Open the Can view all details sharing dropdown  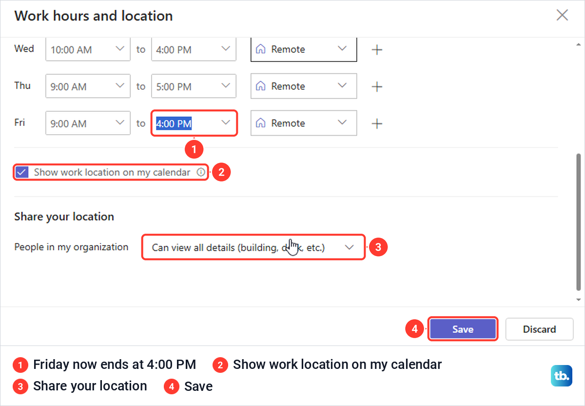click(x=253, y=247)
